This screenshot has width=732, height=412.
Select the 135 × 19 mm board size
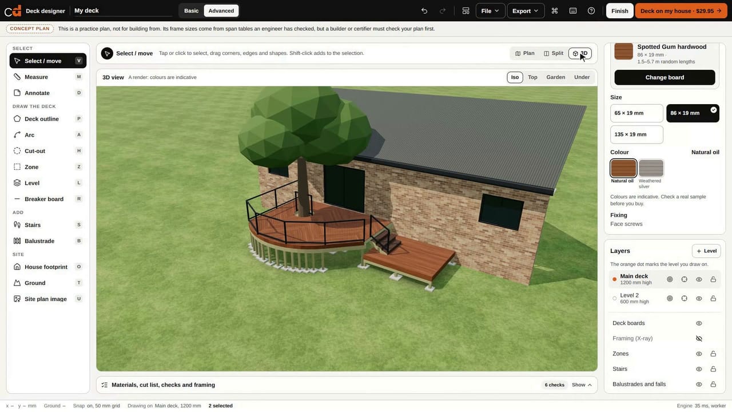coord(636,134)
